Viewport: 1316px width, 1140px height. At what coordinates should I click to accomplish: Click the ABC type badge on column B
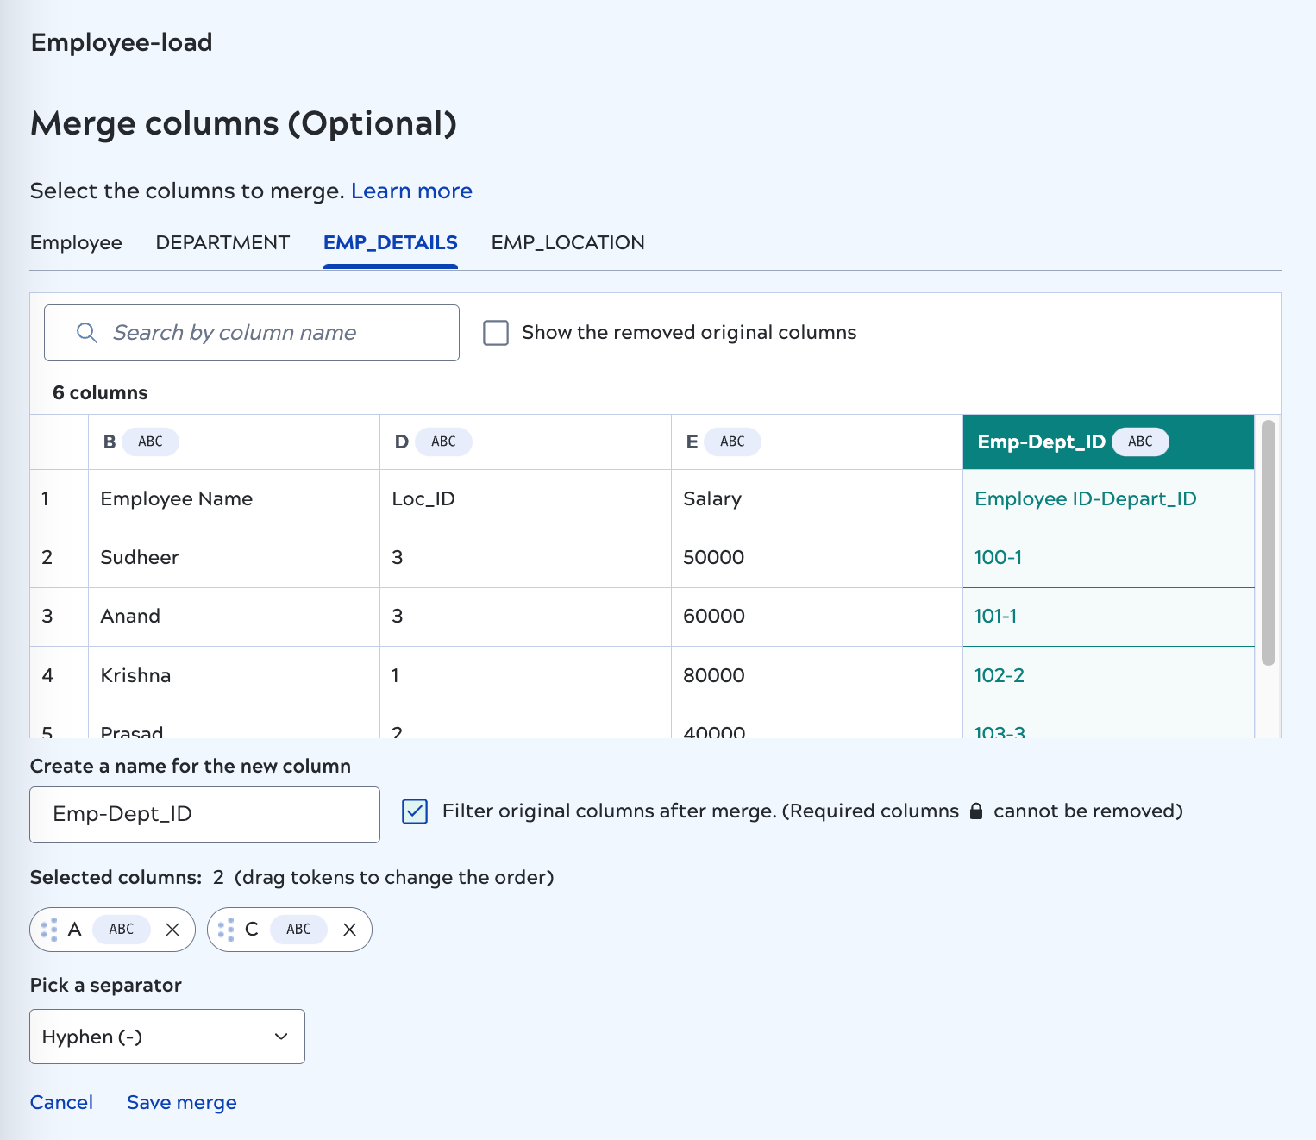(150, 442)
